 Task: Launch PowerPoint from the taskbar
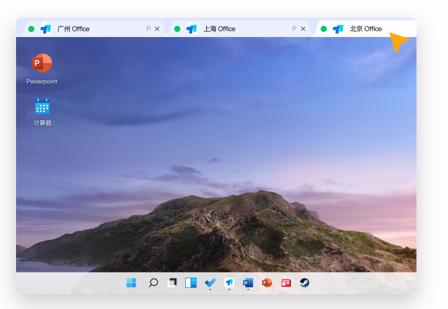point(267,283)
